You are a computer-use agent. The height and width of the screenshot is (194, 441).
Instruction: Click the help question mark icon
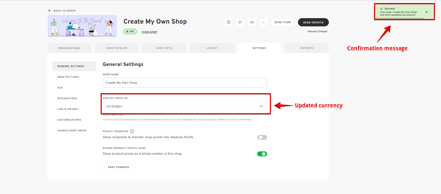[228, 22]
